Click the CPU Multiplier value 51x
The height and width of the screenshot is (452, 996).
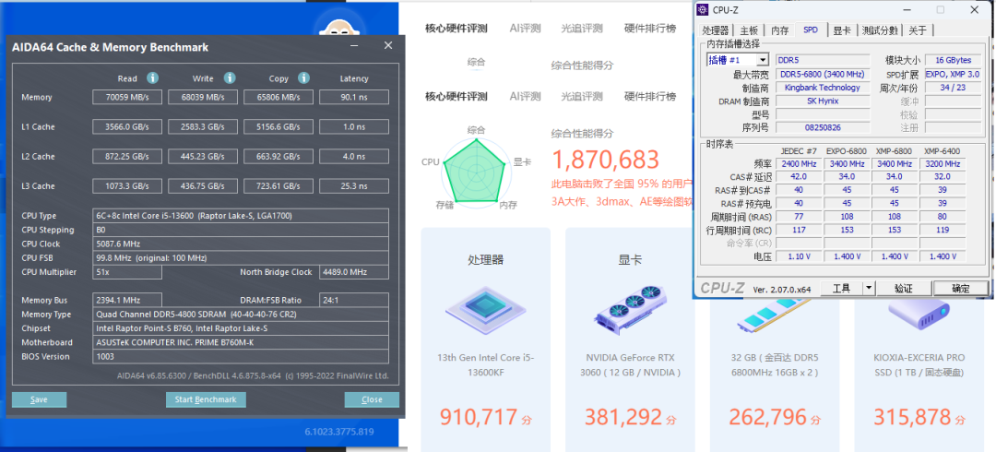127,272
